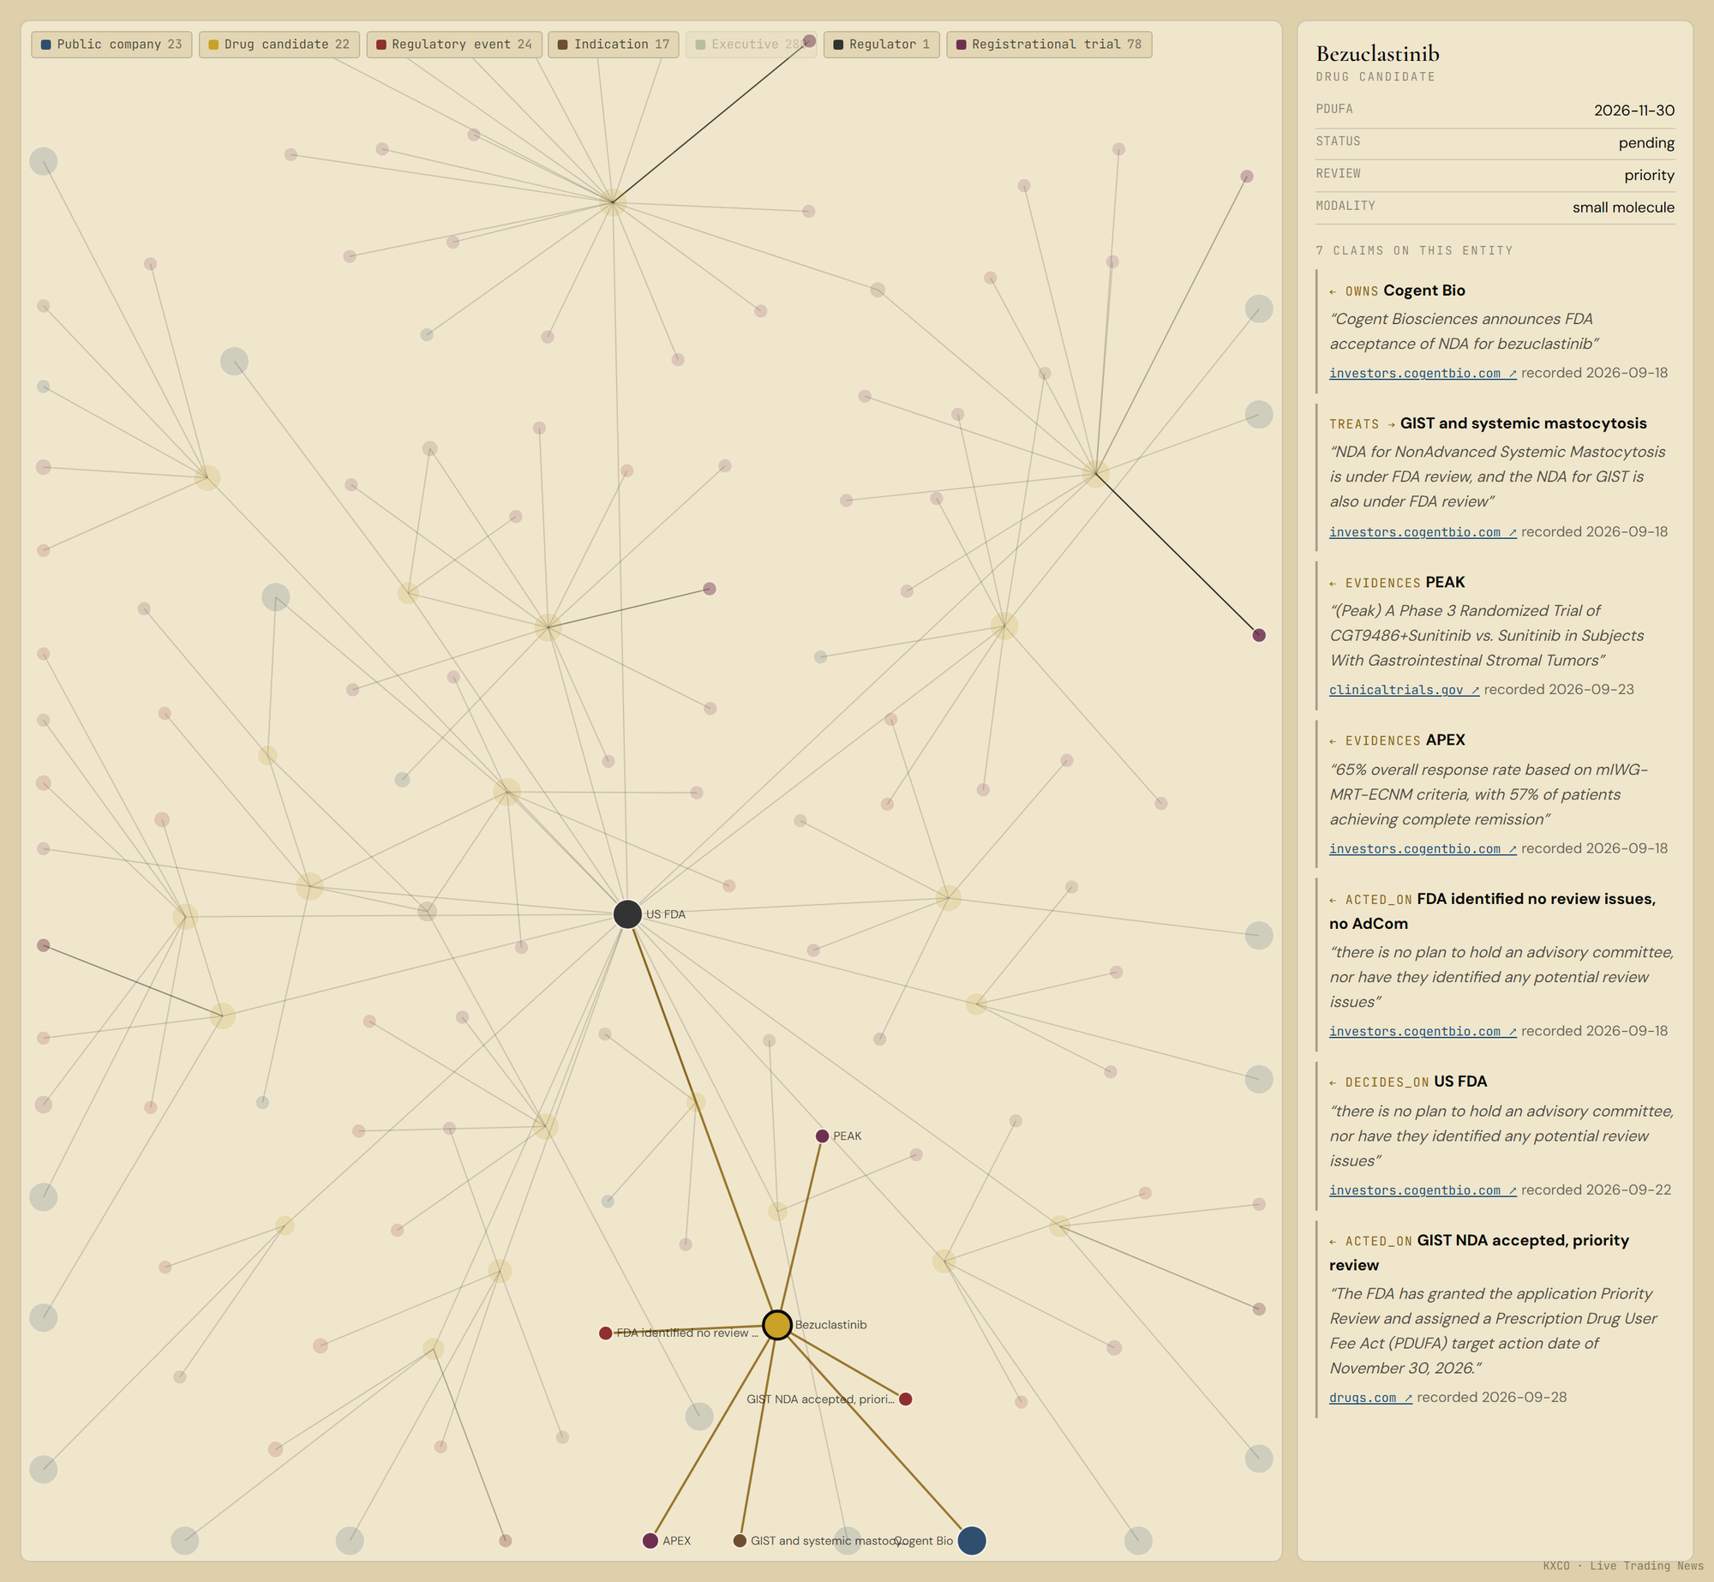1714x1582 pixels.
Task: Open investors.cogentbio.com link under FDA identified no review issues
Action: 1423,1032
